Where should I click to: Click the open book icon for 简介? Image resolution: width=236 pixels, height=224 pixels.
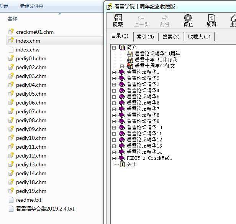[122, 48]
